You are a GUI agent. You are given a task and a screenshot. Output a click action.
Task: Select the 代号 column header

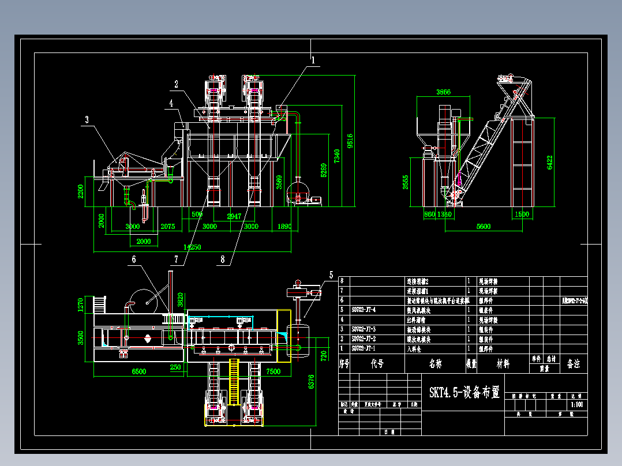pyautogui.click(x=377, y=364)
